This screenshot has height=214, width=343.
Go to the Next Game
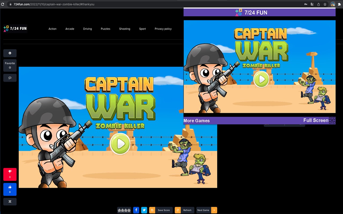pyautogui.click(x=207, y=210)
